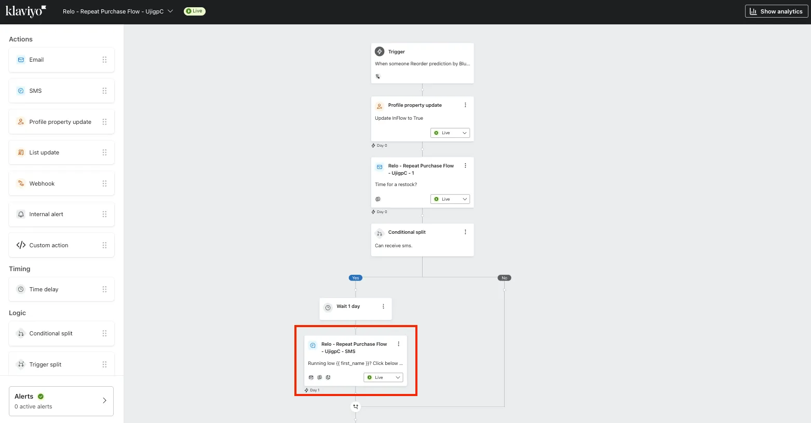Click the UTM tracking icon on email node
811x423 pixels.
pyautogui.click(x=377, y=199)
